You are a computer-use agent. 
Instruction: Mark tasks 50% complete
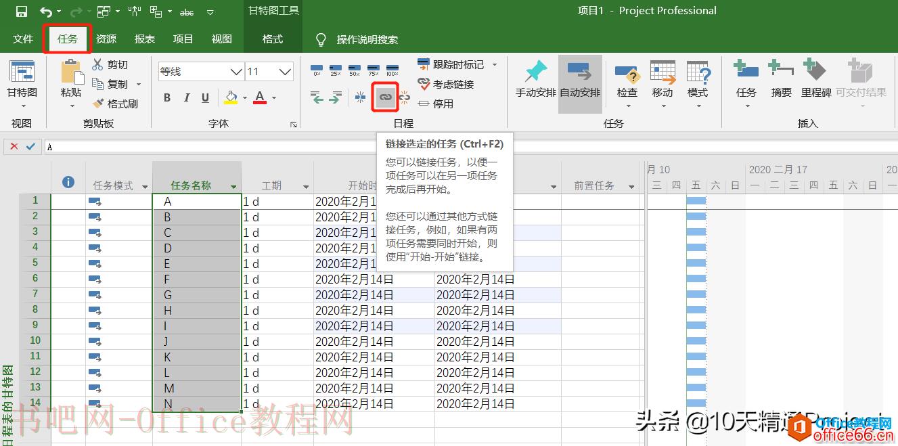pos(355,70)
